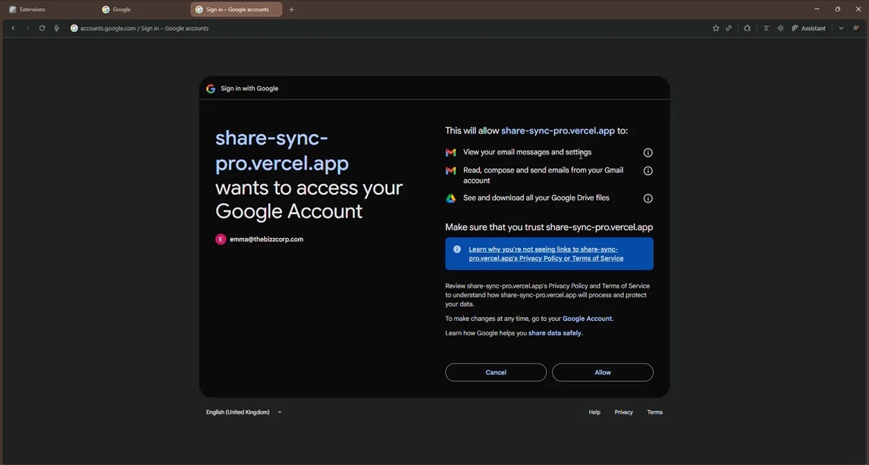Viewport: 869px width, 465px height.
Task: Click the Assistant button in the toolbar
Action: coord(809,28)
